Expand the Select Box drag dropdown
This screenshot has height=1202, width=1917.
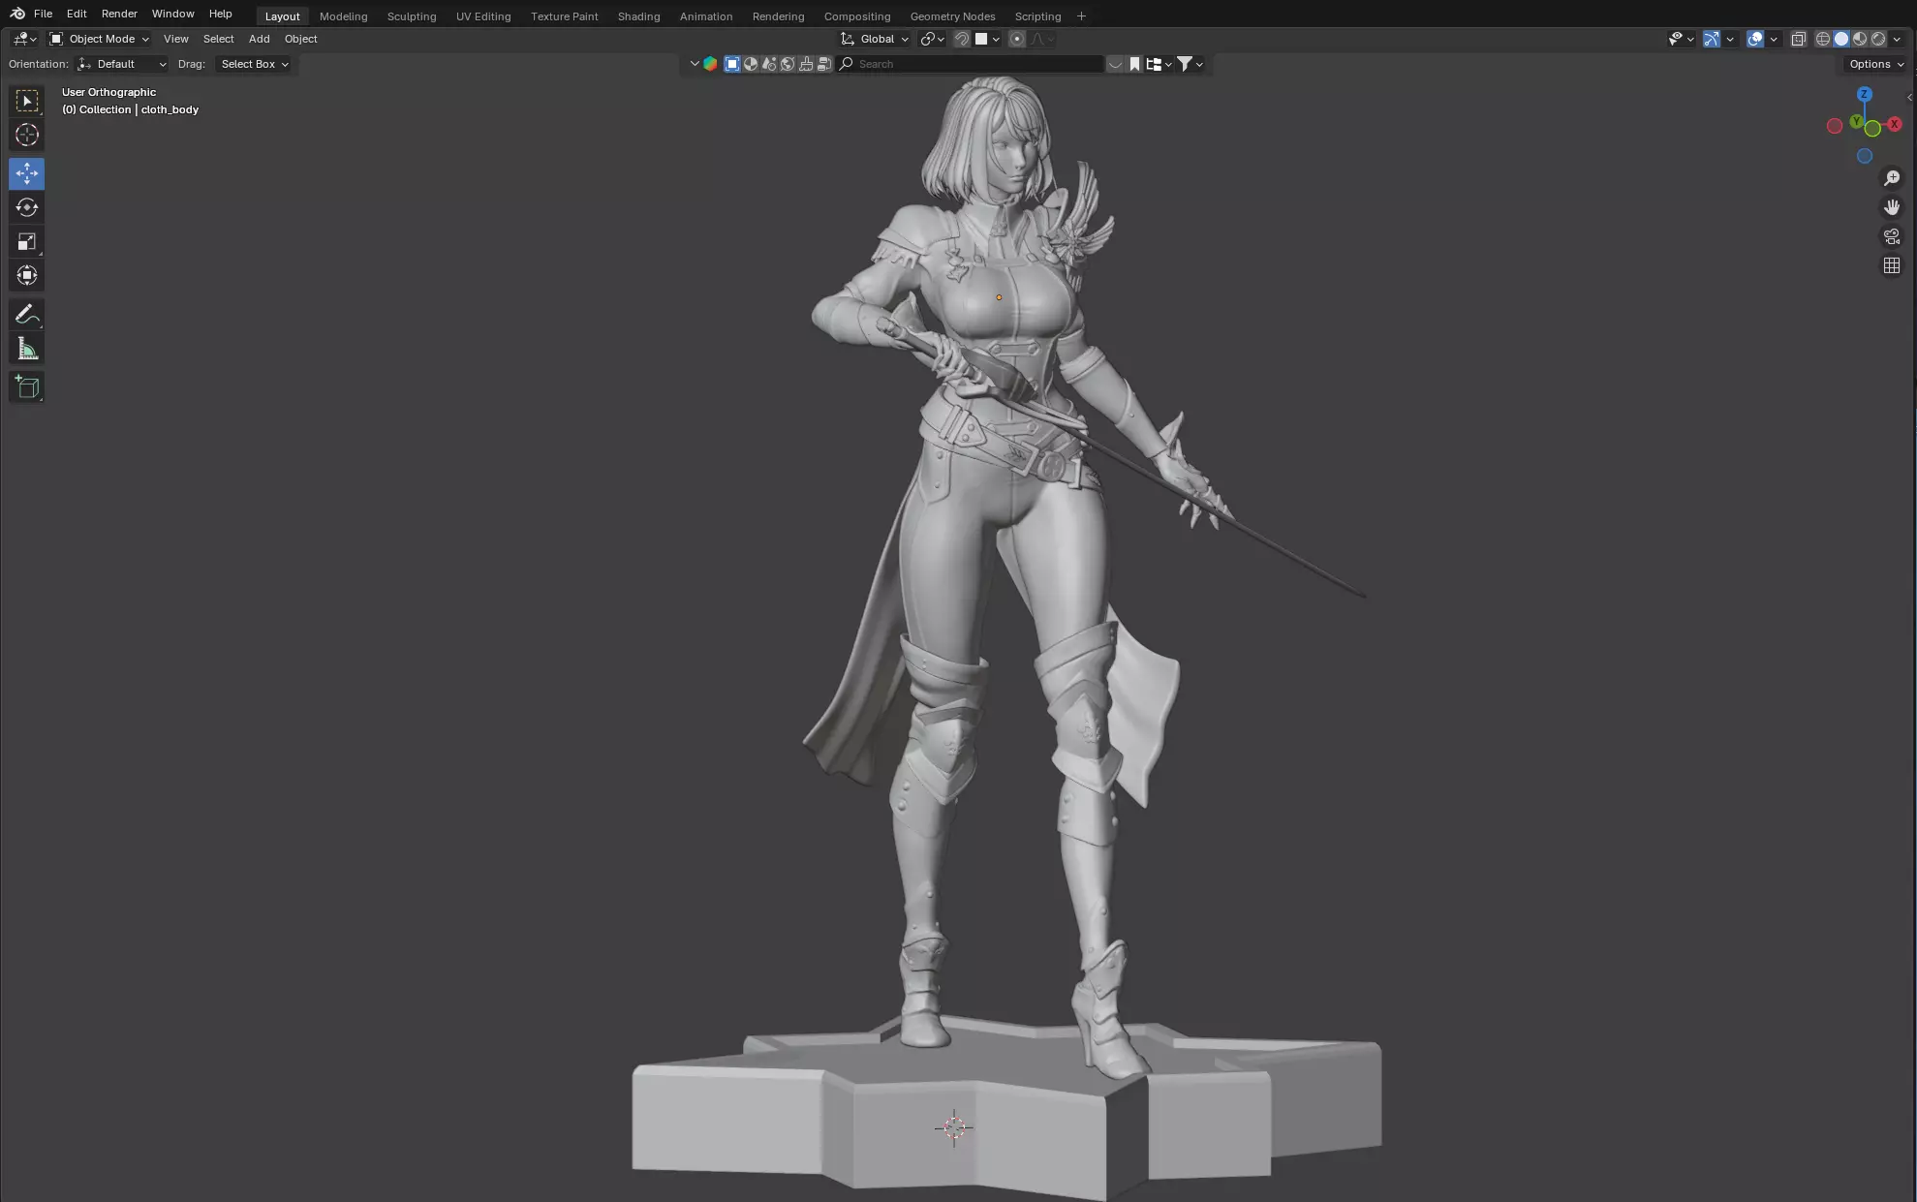point(254,64)
